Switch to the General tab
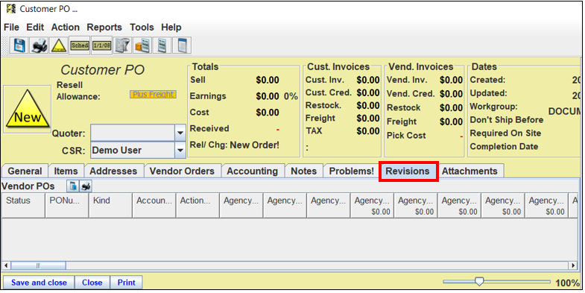 (x=25, y=171)
